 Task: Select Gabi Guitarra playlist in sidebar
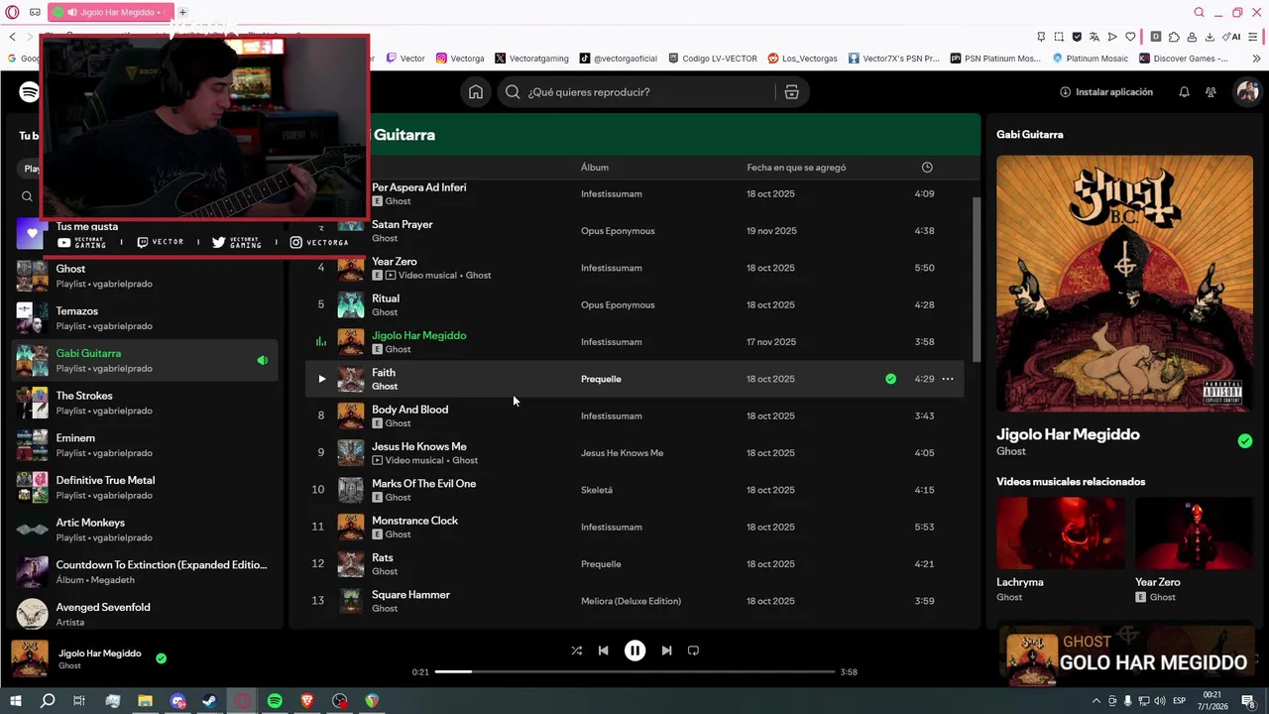[x=146, y=361]
